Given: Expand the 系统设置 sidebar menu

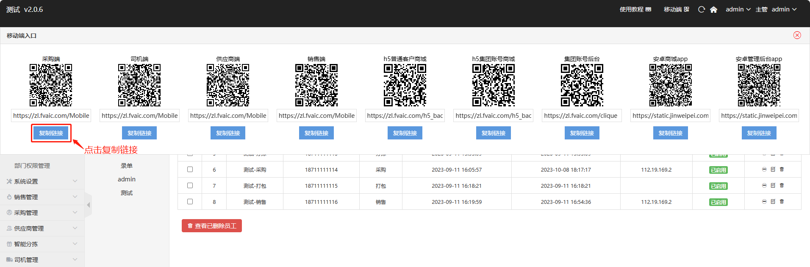Looking at the screenshot, I should coord(42,181).
